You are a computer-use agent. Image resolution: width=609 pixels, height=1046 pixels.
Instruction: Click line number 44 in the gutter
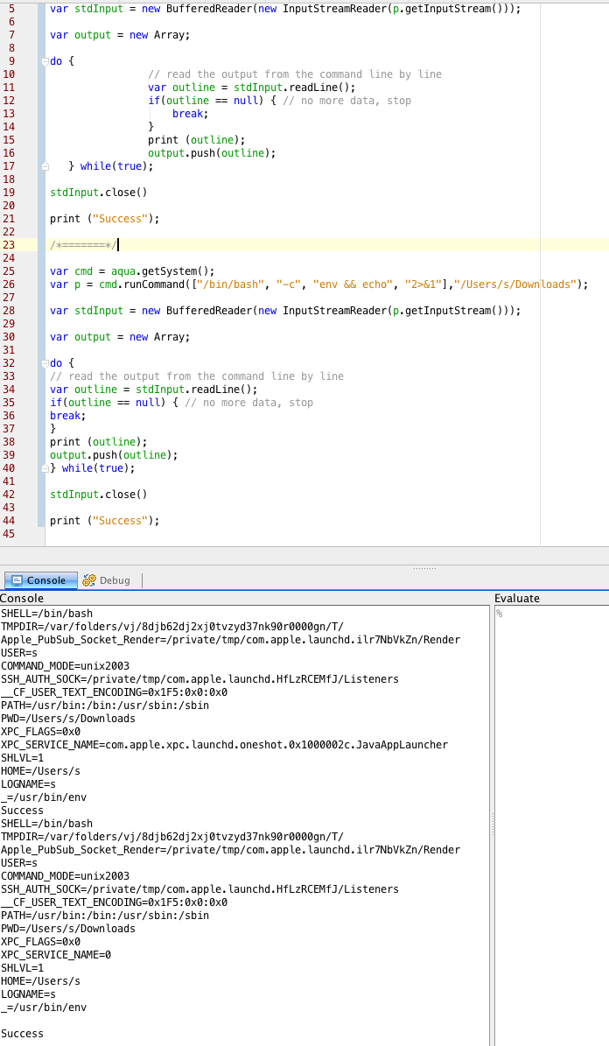(9, 520)
